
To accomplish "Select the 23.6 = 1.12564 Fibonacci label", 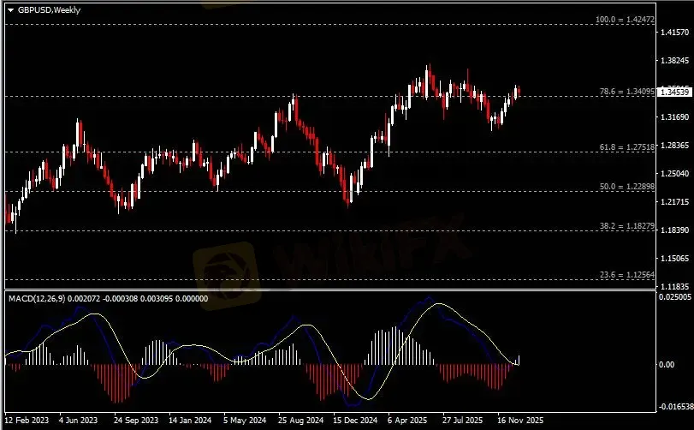I will coord(626,275).
